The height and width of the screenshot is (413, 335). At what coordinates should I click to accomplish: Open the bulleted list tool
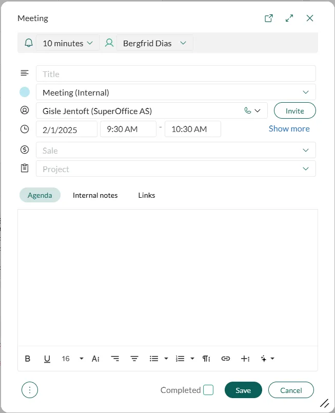pos(154,359)
